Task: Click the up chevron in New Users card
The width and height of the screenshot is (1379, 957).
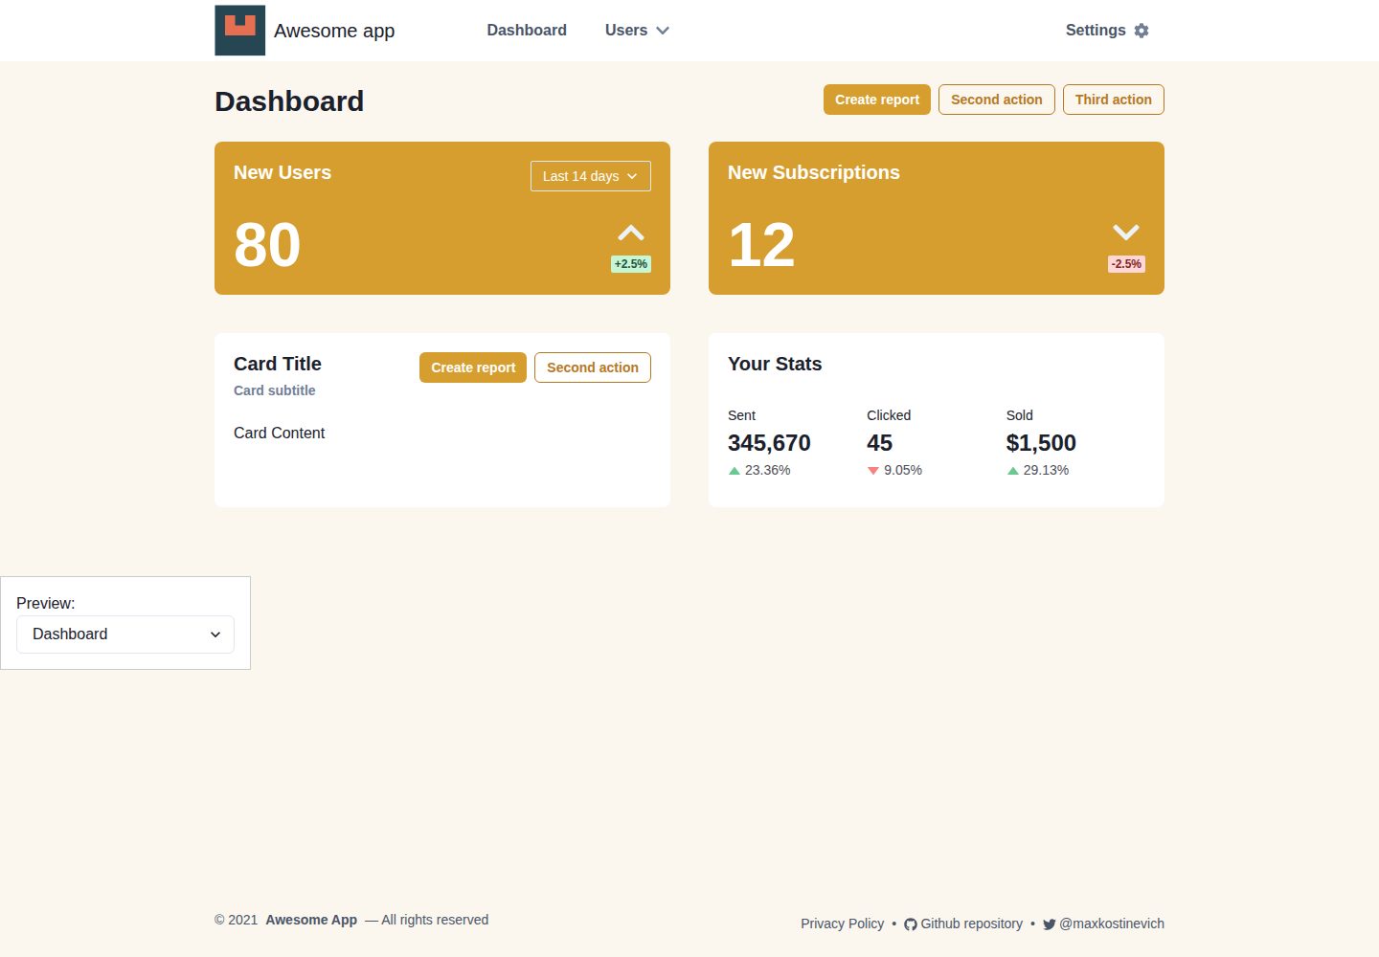Action: point(631,233)
